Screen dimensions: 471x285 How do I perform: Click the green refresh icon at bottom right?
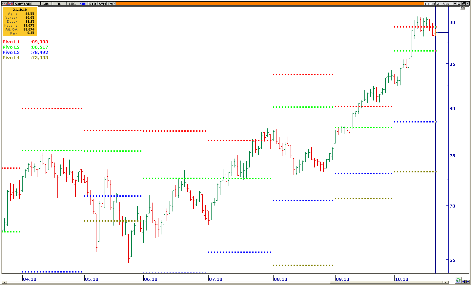[458, 281]
